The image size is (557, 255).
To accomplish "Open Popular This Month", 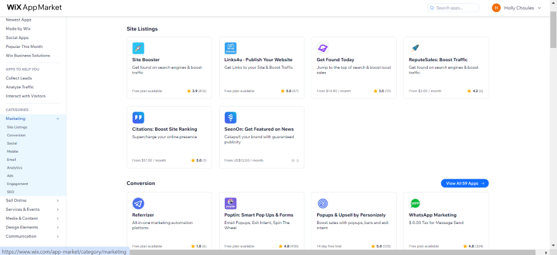I will point(24,47).
